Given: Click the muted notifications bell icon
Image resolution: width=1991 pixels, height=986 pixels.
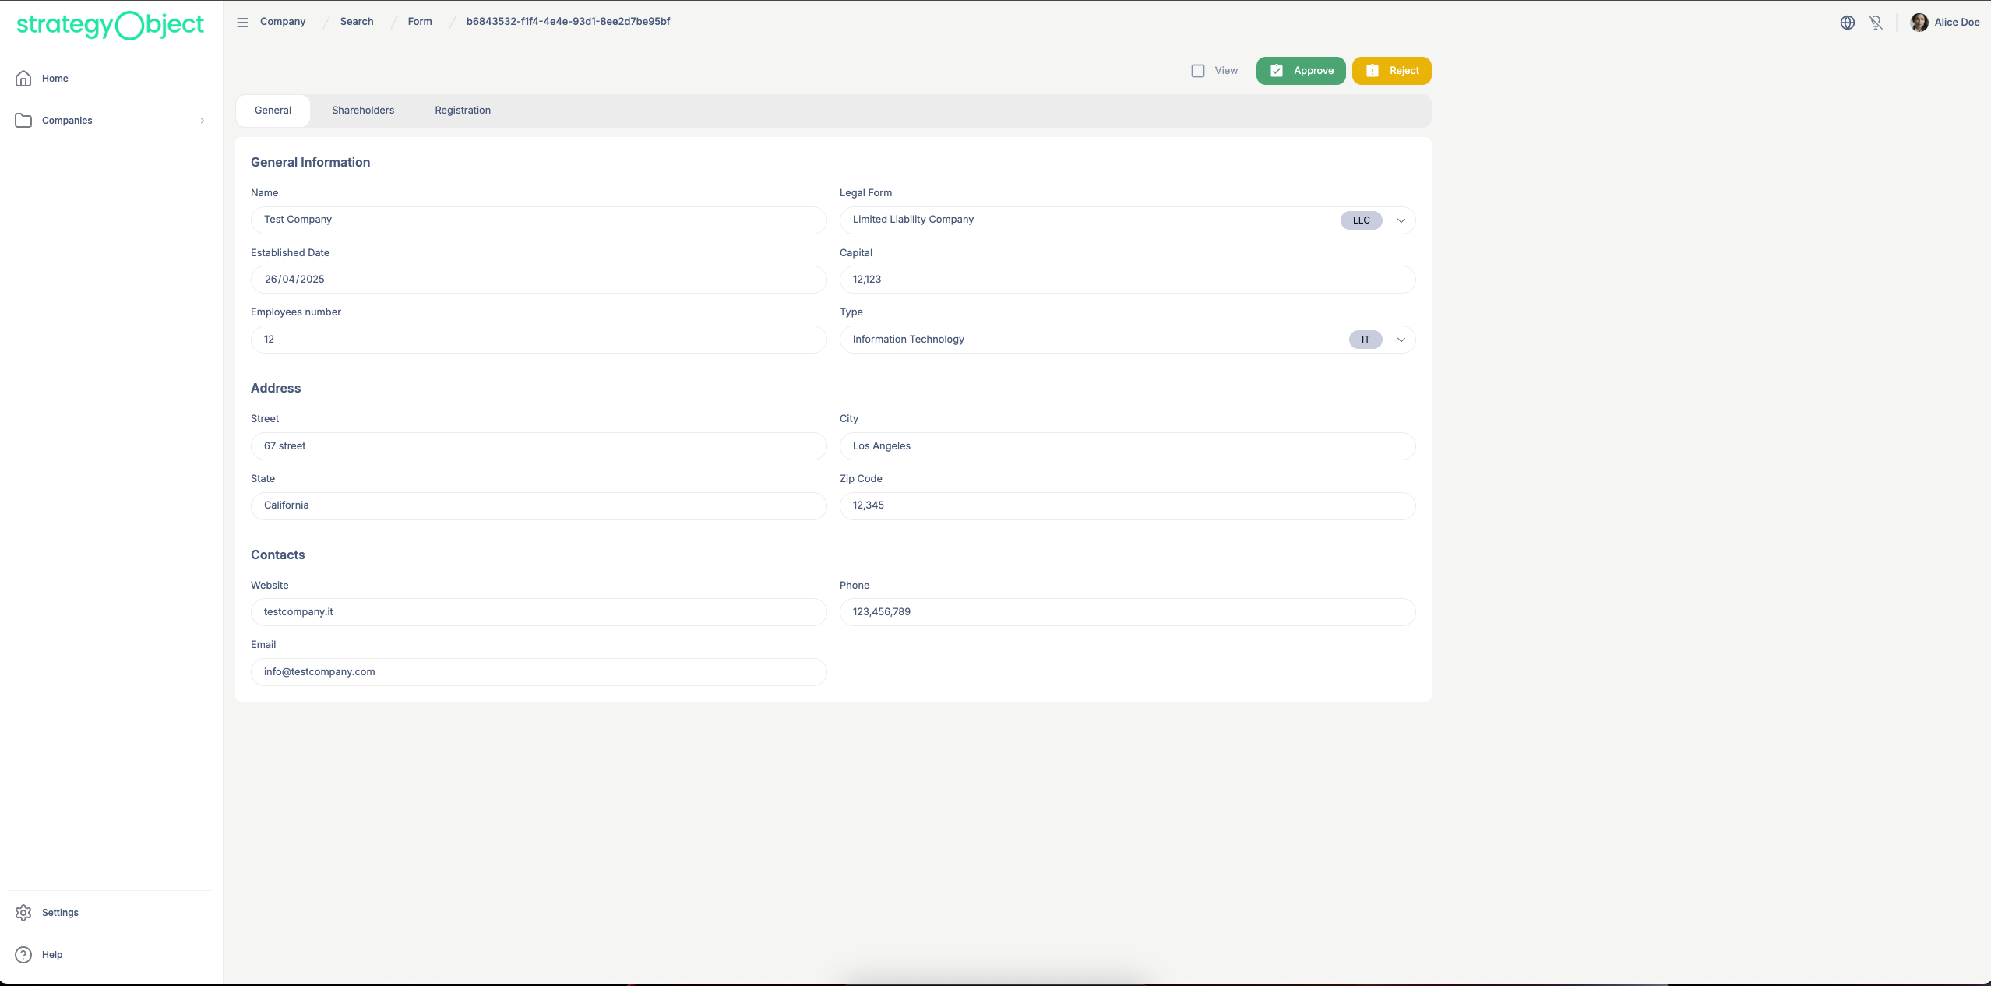Looking at the screenshot, I should (1876, 23).
